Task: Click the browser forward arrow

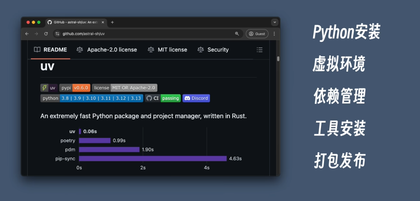Action: point(36,34)
